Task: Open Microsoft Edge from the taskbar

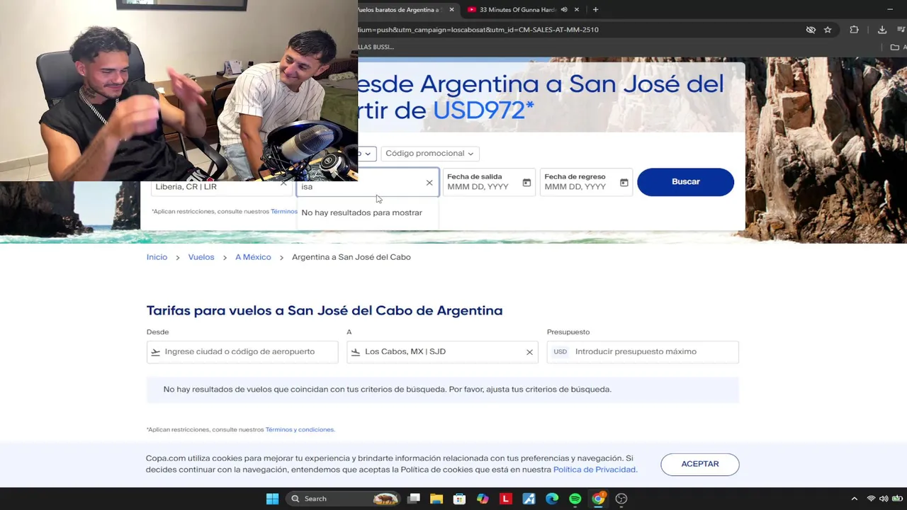Action: 552,499
